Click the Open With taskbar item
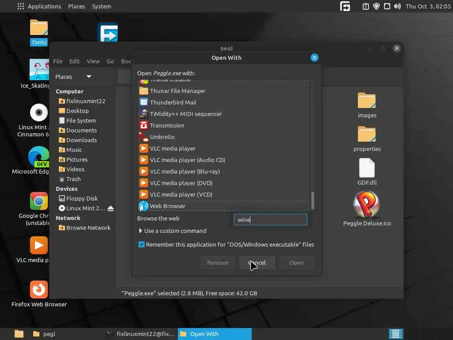Image resolution: width=453 pixels, height=340 pixels. point(215,334)
